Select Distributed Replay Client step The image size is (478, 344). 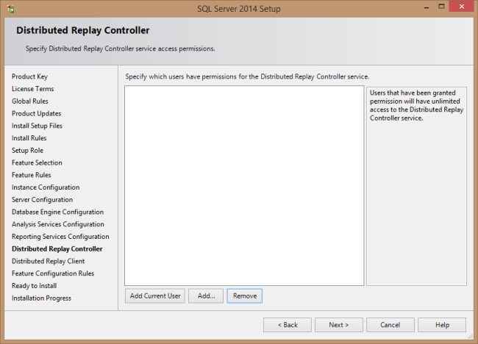48,261
